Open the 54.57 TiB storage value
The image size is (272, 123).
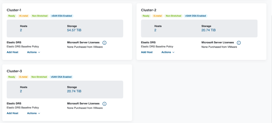(x=74, y=30)
